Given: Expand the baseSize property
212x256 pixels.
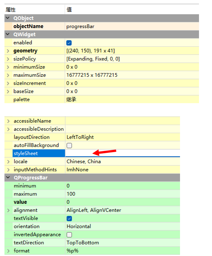Looking at the screenshot, I should (8, 91).
